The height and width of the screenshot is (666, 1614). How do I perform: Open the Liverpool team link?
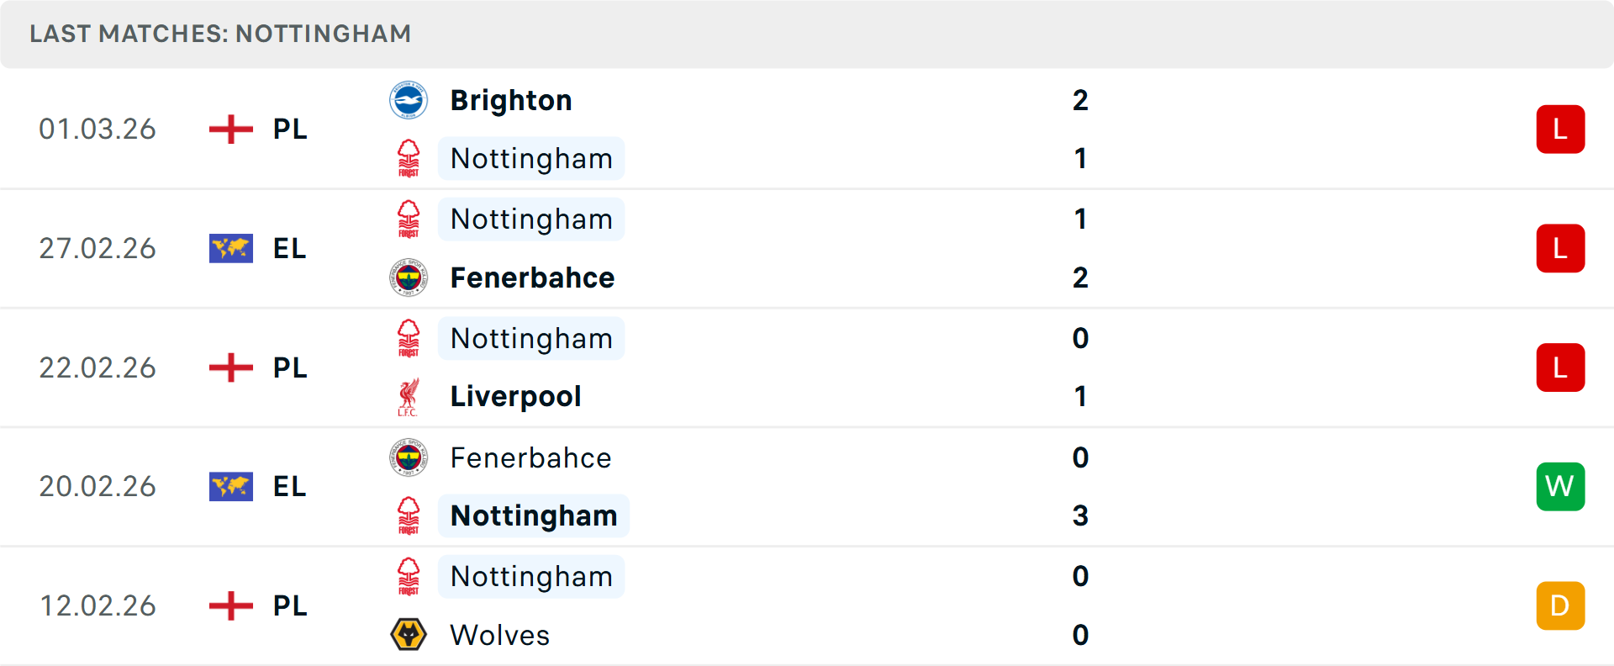tap(515, 397)
